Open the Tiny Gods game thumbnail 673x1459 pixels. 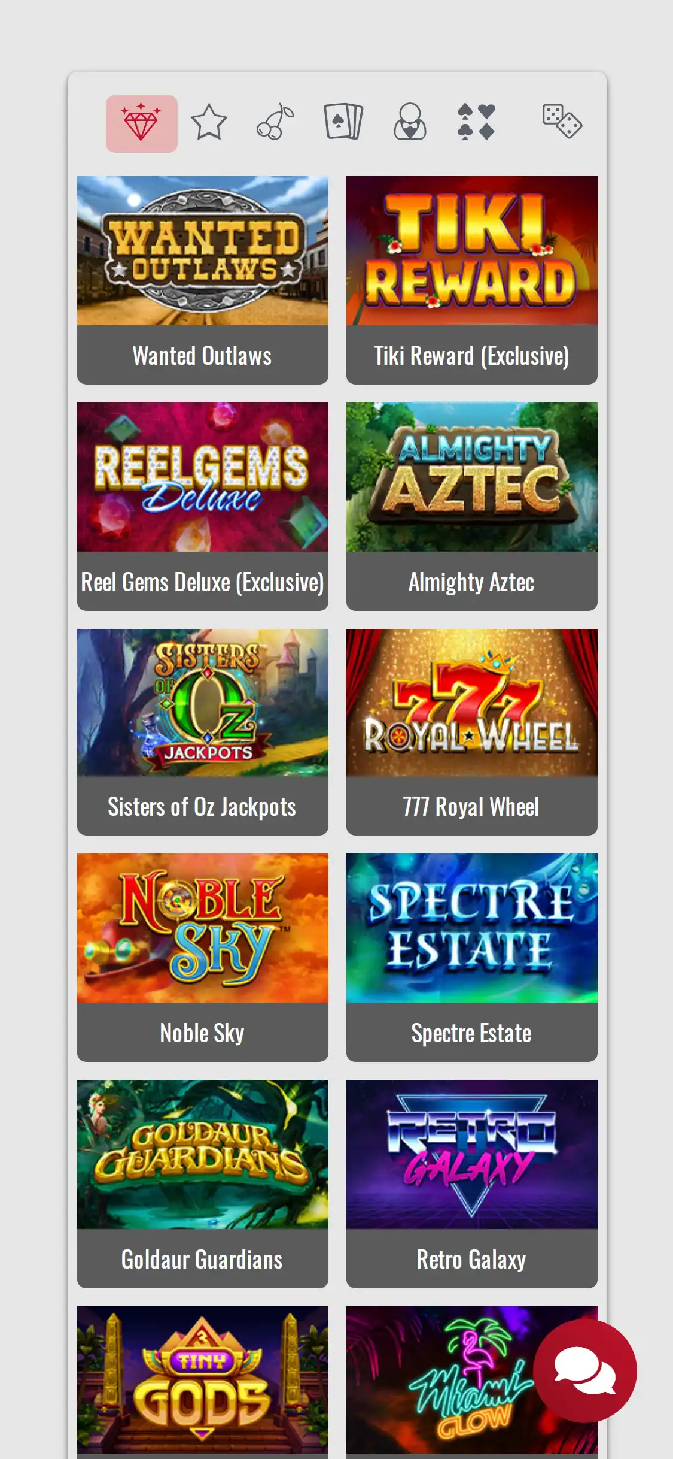[203, 1380]
